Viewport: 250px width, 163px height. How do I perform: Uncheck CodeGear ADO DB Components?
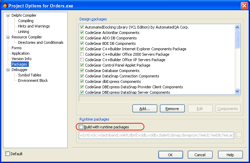tap(82, 38)
